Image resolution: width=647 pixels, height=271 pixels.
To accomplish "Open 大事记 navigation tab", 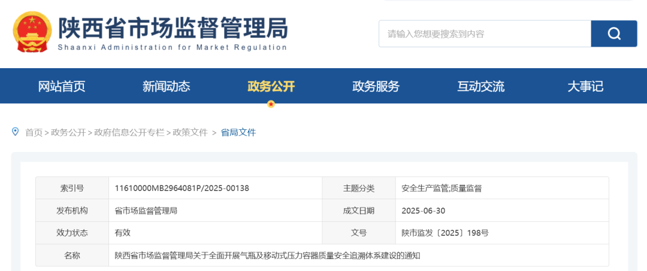I will pyautogui.click(x=585, y=86).
